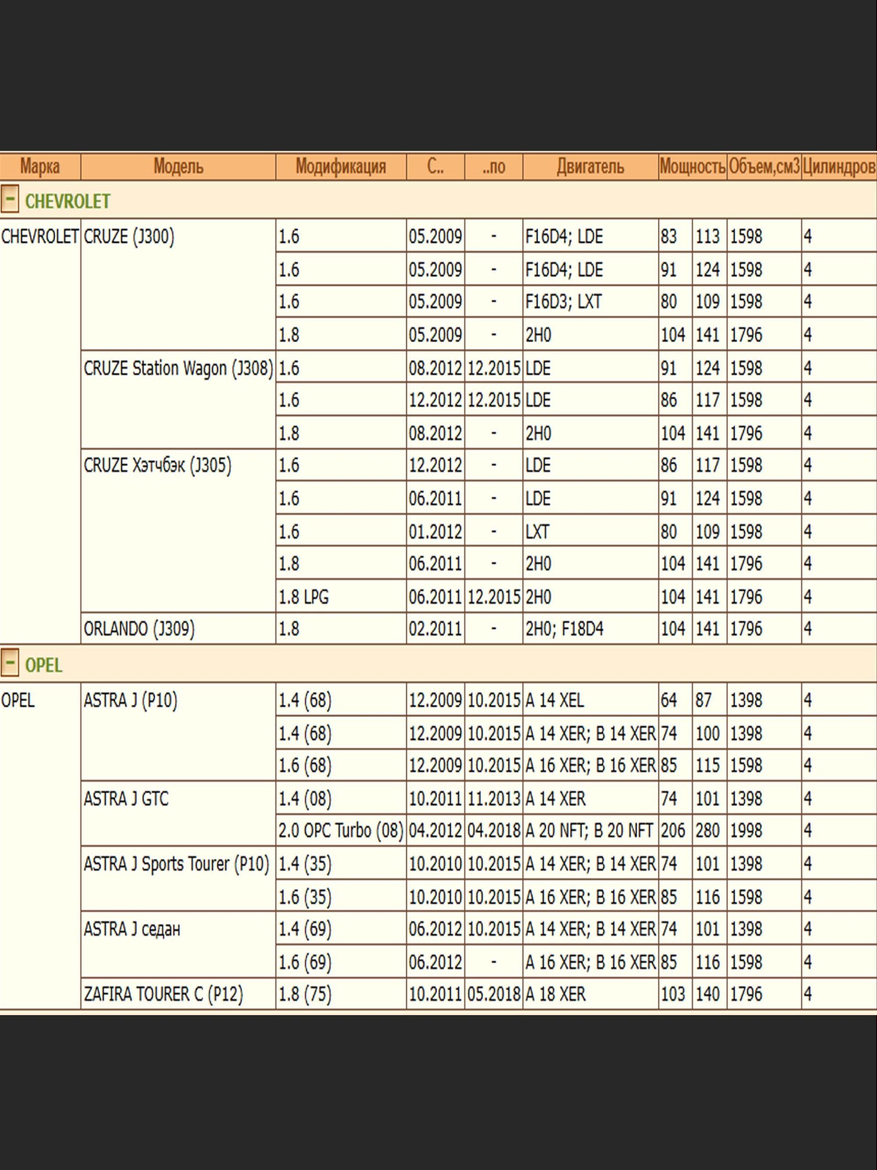
Task: Click the Мощность column header
Action: pyautogui.click(x=692, y=167)
